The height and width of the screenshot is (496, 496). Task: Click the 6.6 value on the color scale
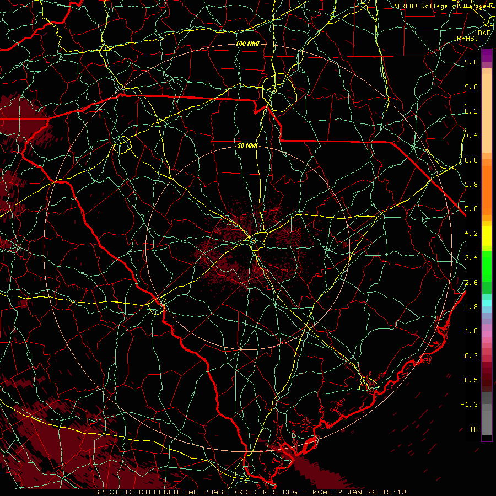pyautogui.click(x=471, y=160)
